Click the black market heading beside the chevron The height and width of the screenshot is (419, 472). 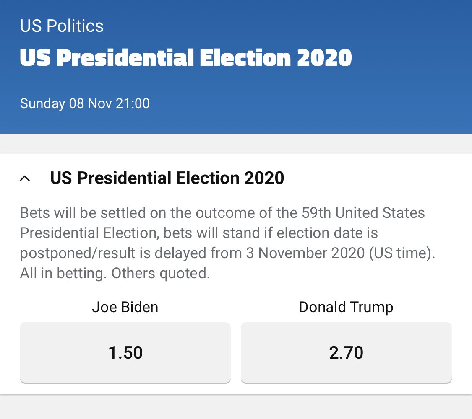(167, 178)
